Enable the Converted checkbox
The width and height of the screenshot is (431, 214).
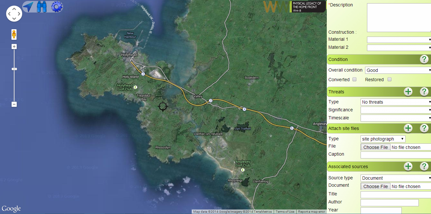point(354,79)
